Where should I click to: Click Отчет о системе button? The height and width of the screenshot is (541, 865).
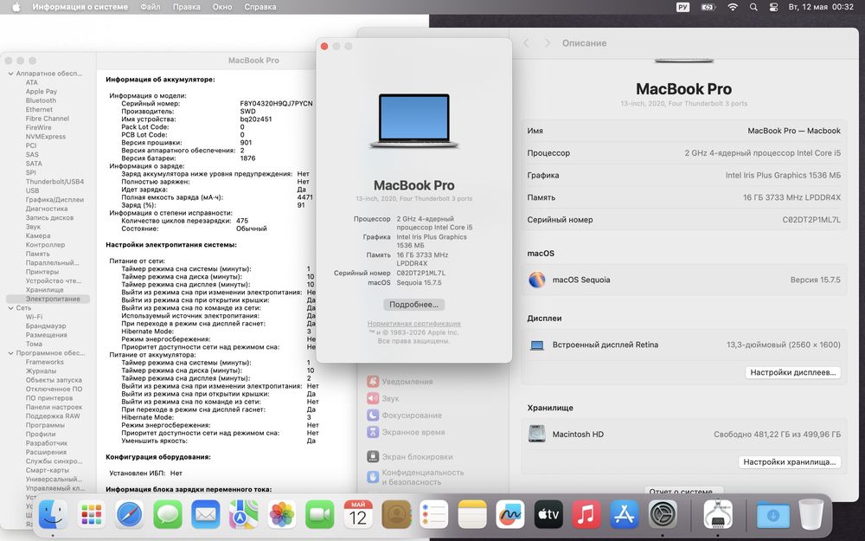683,492
